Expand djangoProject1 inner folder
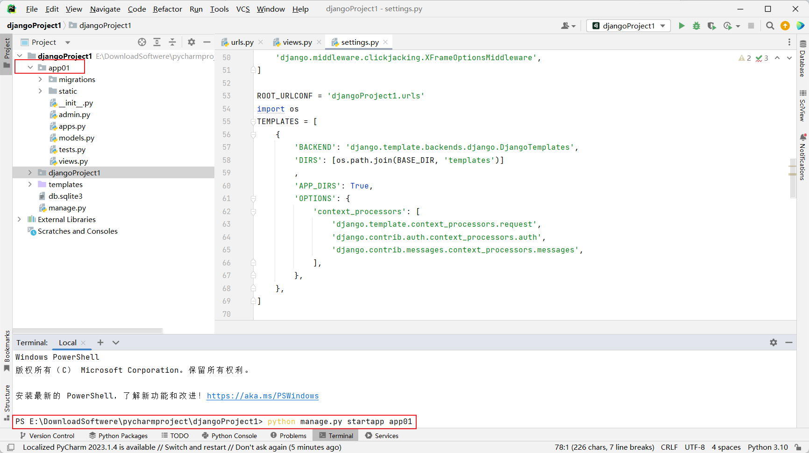809x453 pixels. pyautogui.click(x=30, y=173)
